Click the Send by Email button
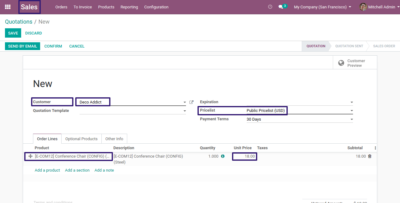Image resolution: width=400 pixels, height=203 pixels. pyautogui.click(x=23, y=46)
